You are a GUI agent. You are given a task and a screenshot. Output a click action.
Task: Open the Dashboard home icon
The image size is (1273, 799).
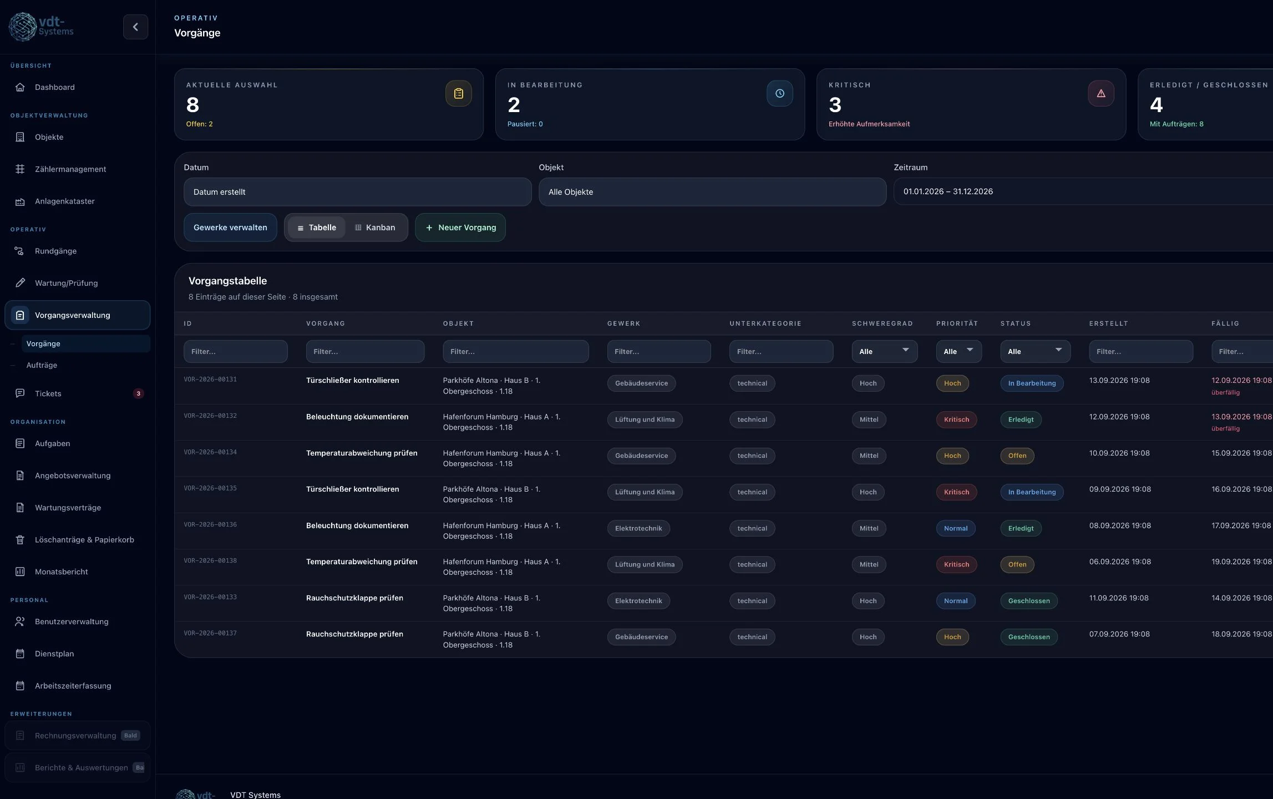[x=20, y=87]
